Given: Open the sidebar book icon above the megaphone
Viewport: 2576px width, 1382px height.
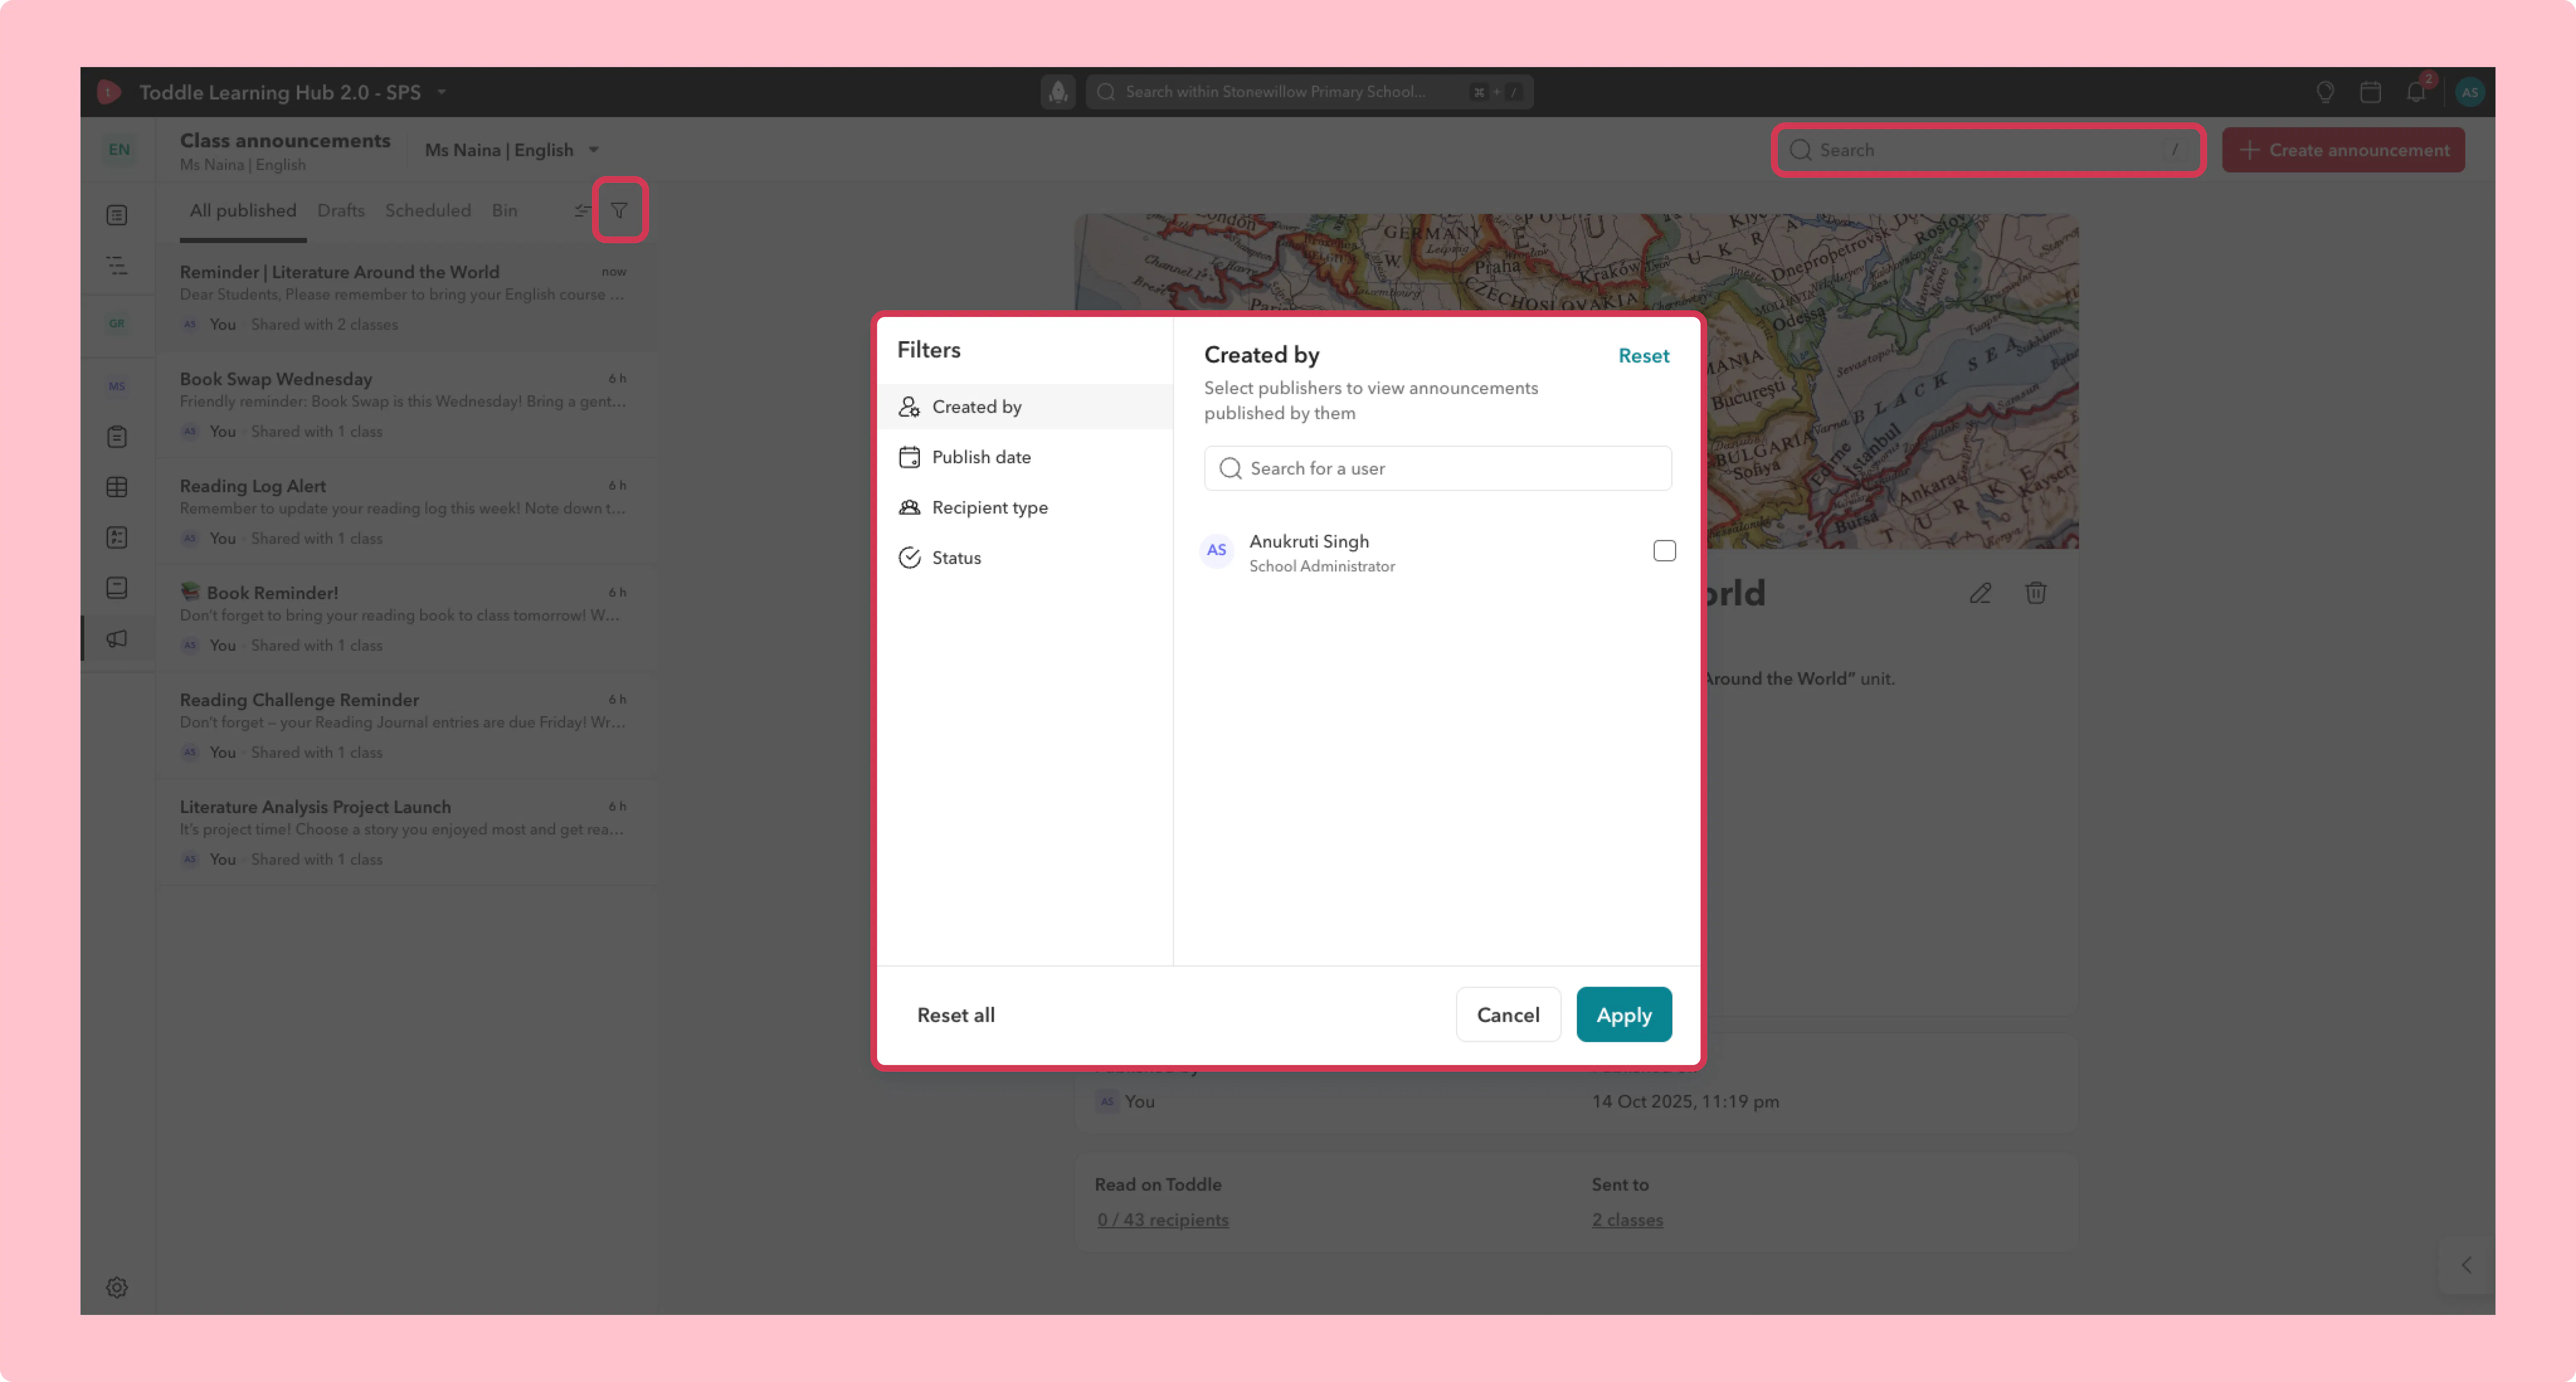Looking at the screenshot, I should (117, 587).
